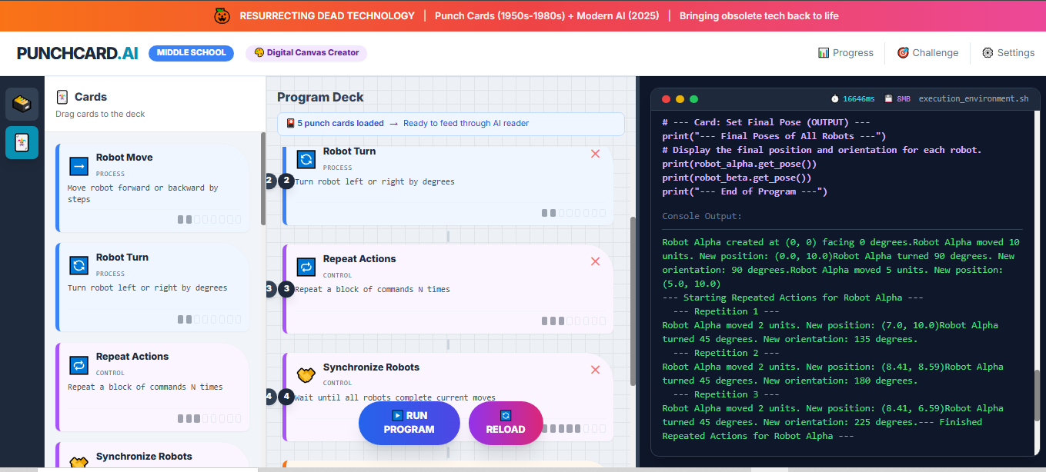Image resolution: width=1046 pixels, height=472 pixels.
Task: Open the card deck sidebar icon
Action: 22,104
